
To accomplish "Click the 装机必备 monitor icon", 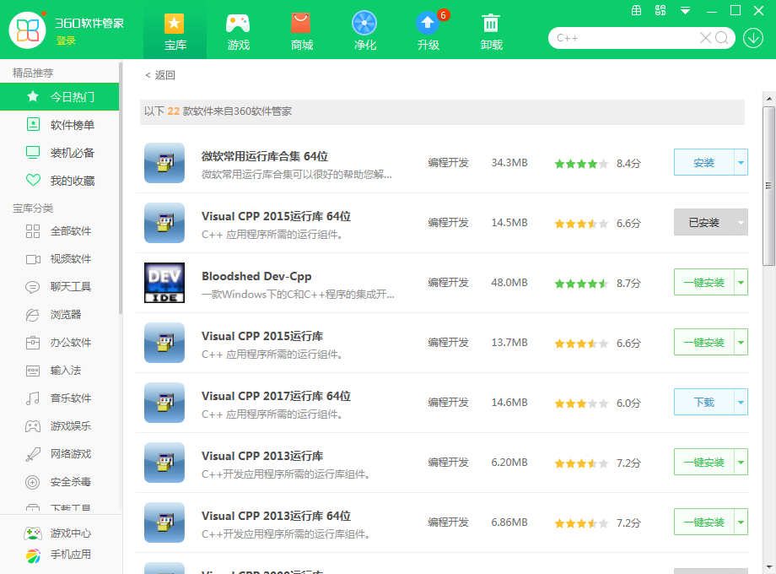I will [x=33, y=153].
